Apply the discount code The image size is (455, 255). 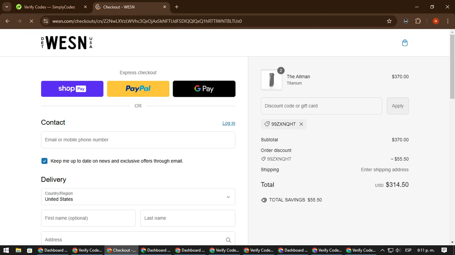click(x=398, y=106)
